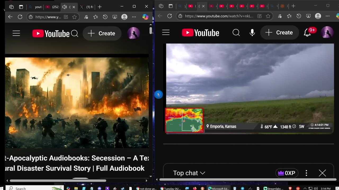Click the 0XP channel points button
Image resolution: width=339 pixels, height=190 pixels.
point(287,173)
